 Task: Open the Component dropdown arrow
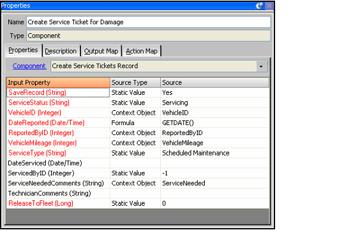[261, 66]
